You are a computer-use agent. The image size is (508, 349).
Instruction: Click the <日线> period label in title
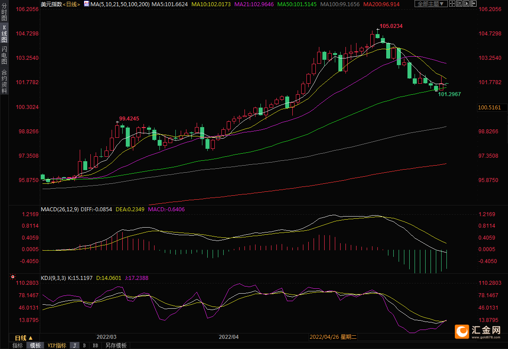pyautogui.click(x=71, y=4)
